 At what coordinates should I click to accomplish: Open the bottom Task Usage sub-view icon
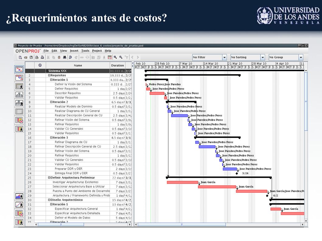pyautogui.click(x=19, y=214)
